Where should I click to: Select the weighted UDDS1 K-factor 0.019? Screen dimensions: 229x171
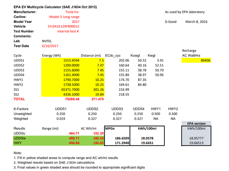[x=61, y=119]
